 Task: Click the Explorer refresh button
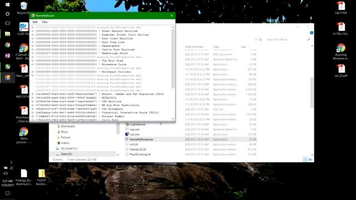(x=260, y=39)
